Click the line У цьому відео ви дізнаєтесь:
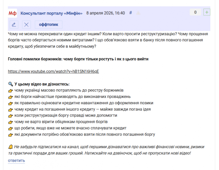The image size is (219, 170). [x=42, y=84]
